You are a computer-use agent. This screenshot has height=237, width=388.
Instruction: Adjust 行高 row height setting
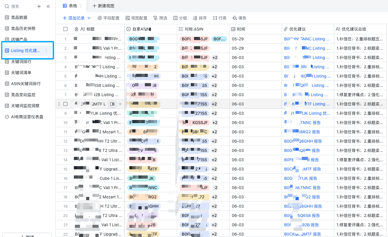[x=220, y=18]
